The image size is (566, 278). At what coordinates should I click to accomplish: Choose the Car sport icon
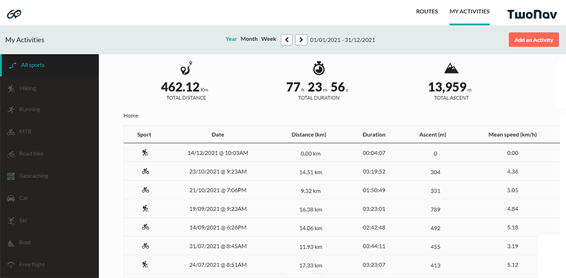[11, 198]
